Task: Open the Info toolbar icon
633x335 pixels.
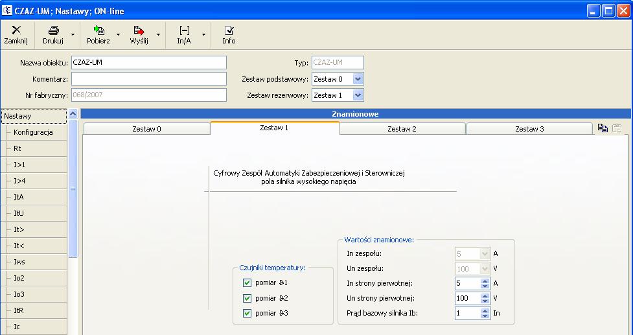Action: click(229, 30)
